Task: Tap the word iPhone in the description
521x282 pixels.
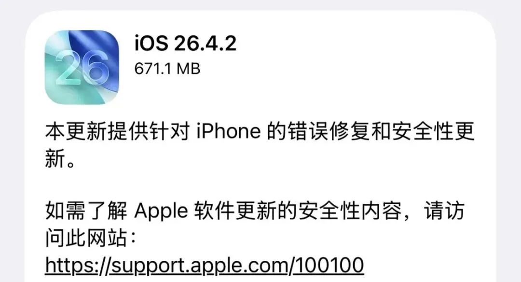Action: [229, 131]
